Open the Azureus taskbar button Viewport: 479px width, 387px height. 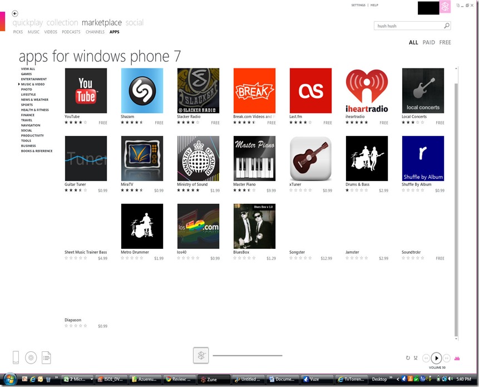pyautogui.click(x=145, y=379)
